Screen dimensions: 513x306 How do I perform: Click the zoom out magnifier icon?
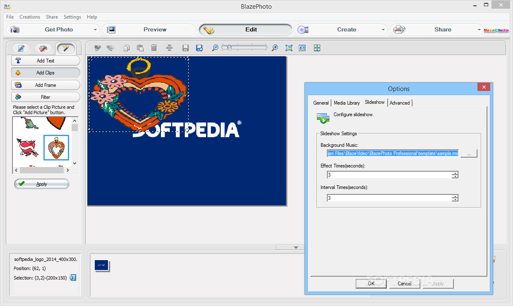click(215, 48)
